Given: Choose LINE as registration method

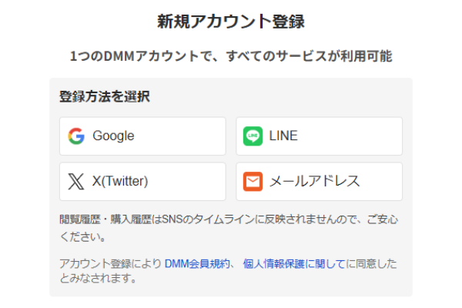Looking at the screenshot, I should 319,136.
